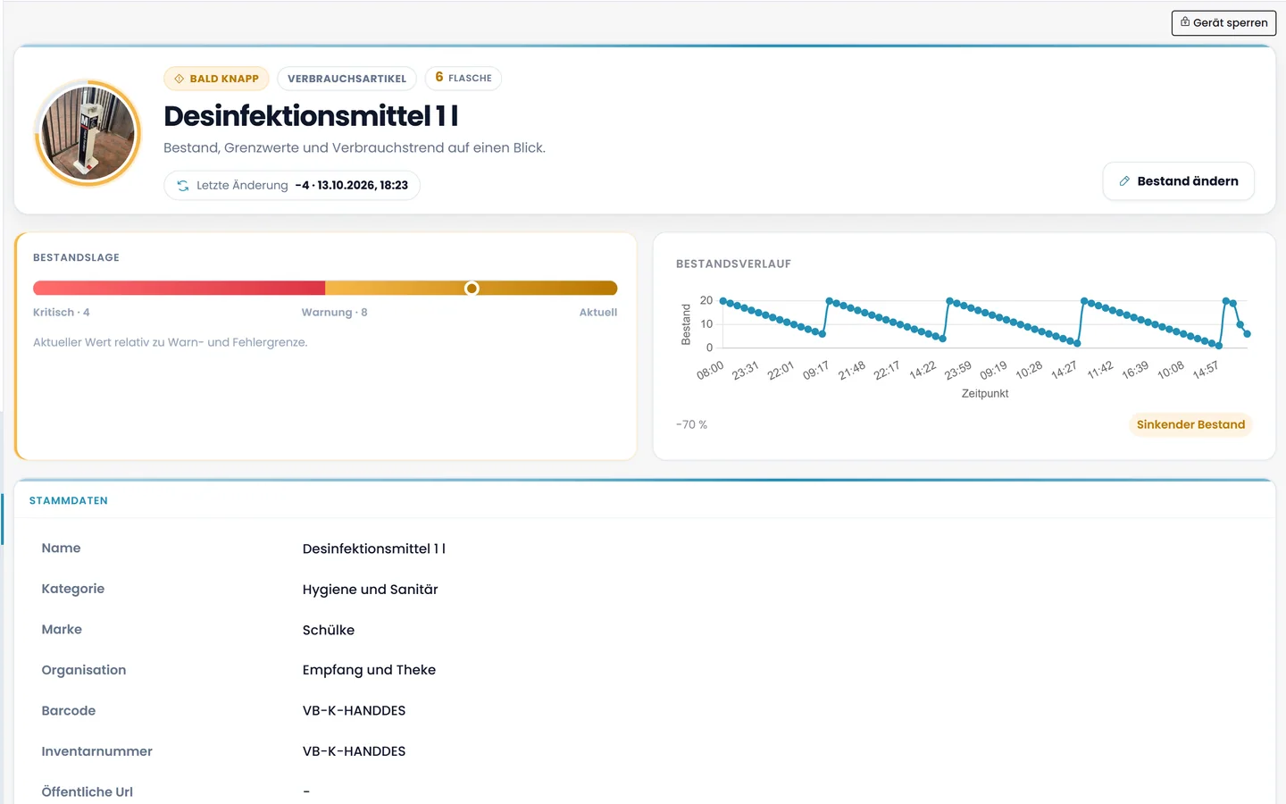Select the Verbrauchsartikel tag

(347, 79)
